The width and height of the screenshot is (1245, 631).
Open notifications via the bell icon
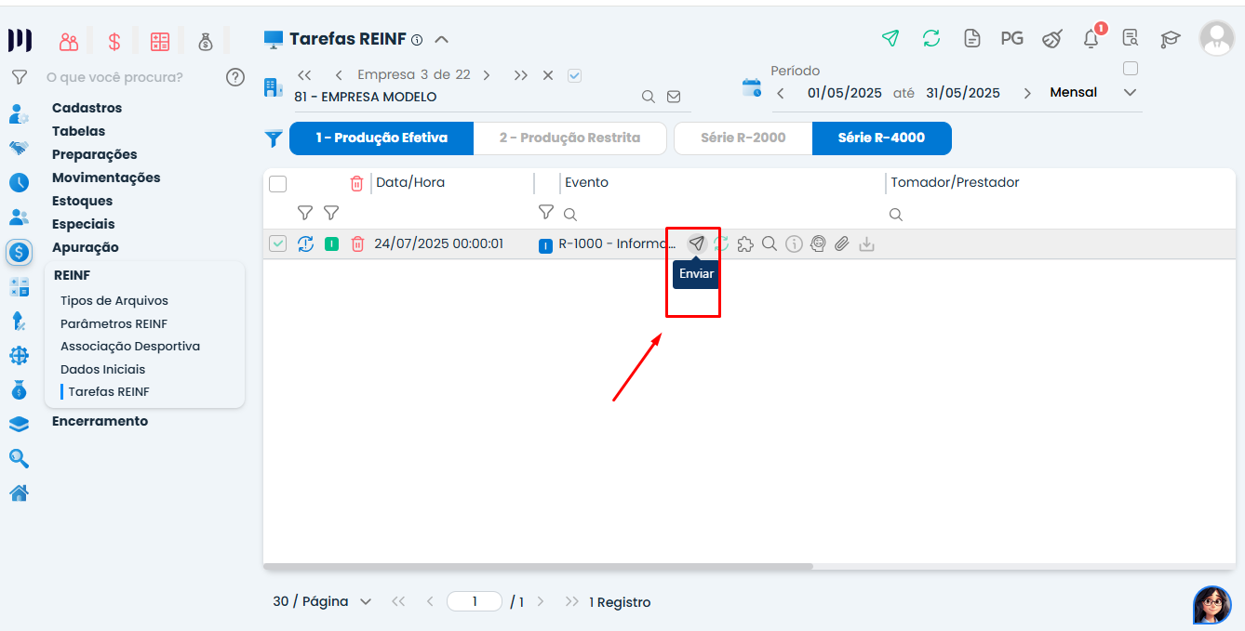tap(1090, 40)
